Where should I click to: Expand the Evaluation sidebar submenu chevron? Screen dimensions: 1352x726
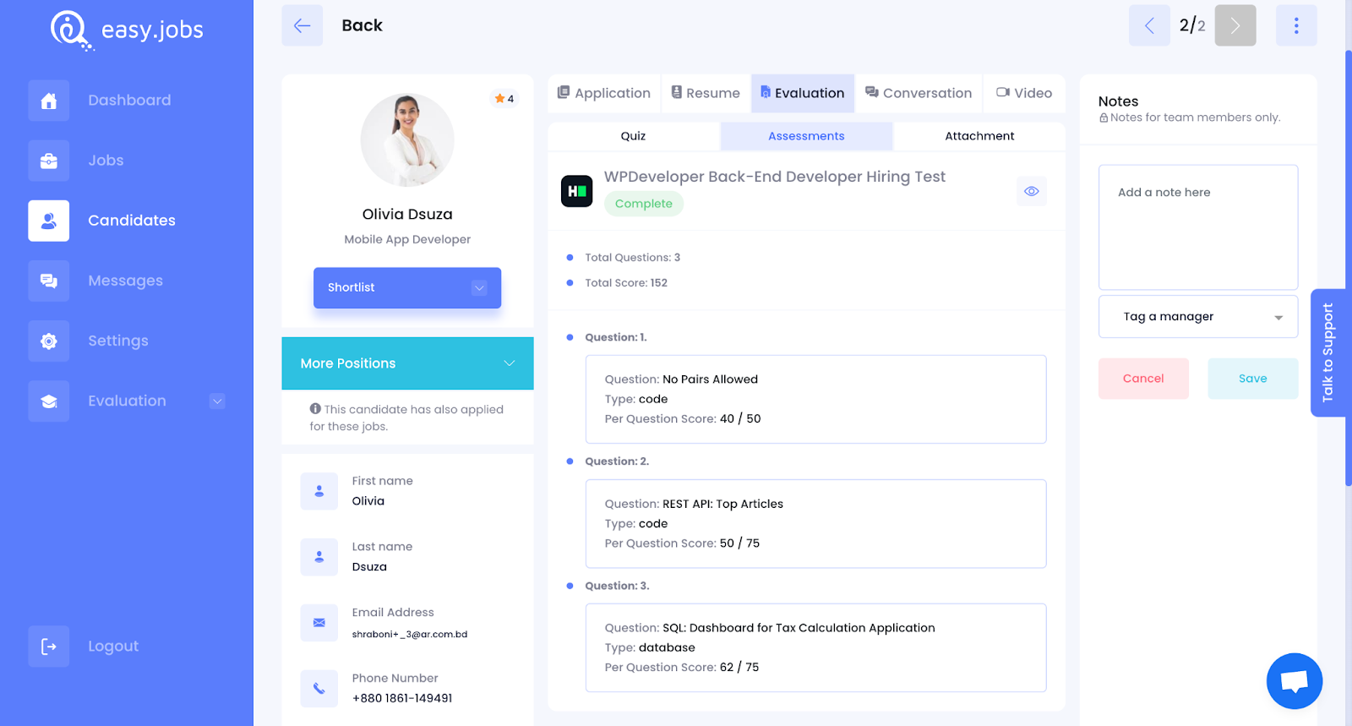click(x=217, y=401)
